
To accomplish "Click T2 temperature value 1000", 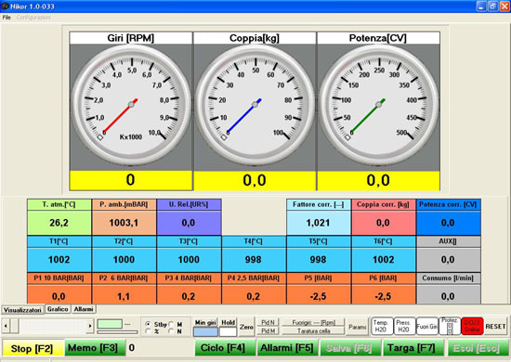I will point(124,260).
